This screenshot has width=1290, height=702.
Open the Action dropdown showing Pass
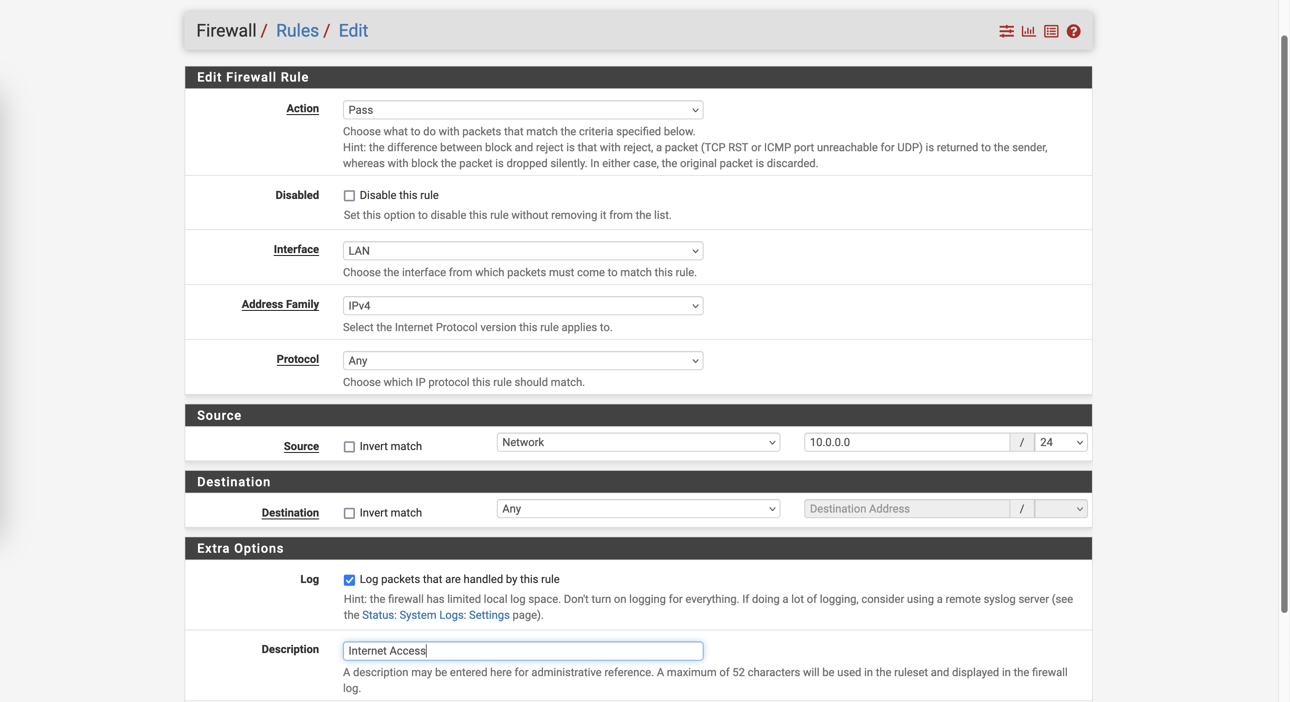[523, 110]
